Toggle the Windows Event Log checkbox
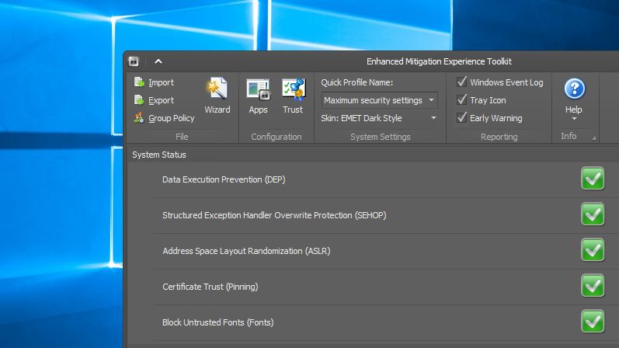The image size is (619, 348). pyautogui.click(x=461, y=82)
